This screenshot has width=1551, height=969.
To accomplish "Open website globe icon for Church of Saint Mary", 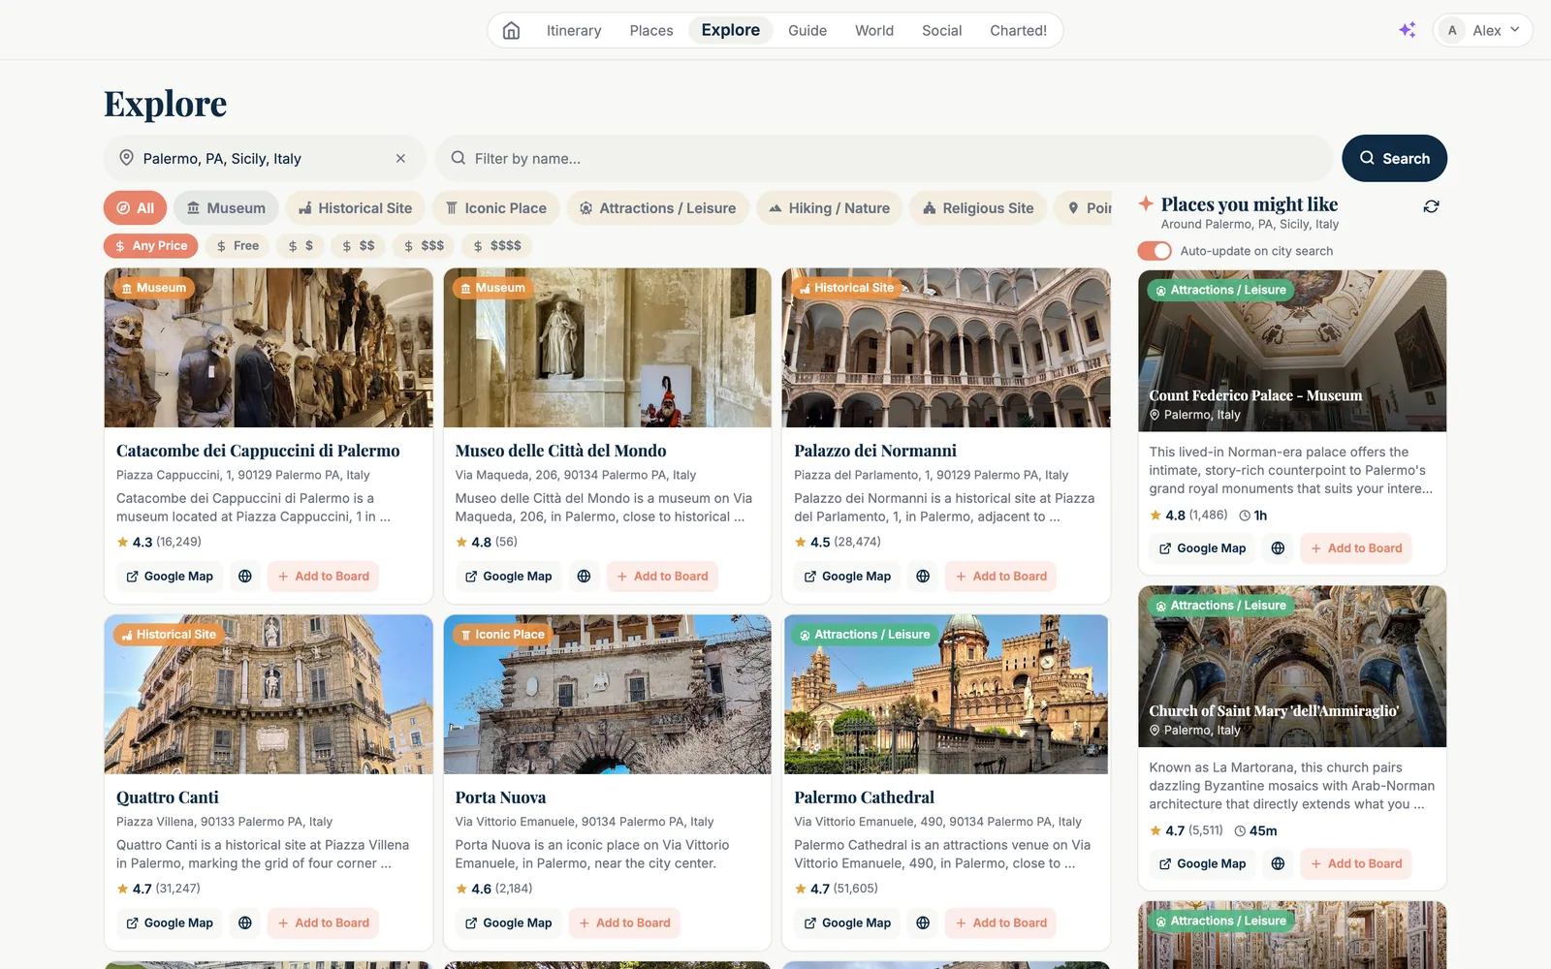I will click(1278, 864).
